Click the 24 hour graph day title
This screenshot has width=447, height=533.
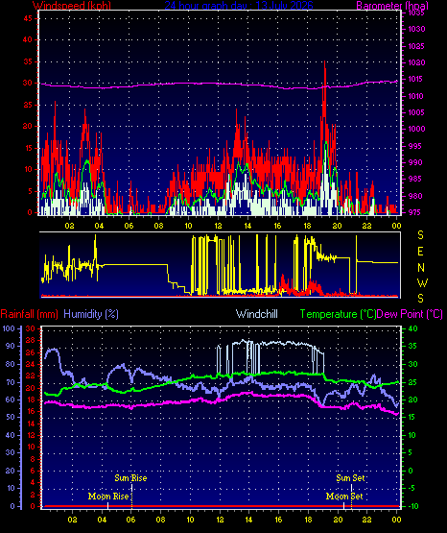pyautogui.click(x=239, y=5)
